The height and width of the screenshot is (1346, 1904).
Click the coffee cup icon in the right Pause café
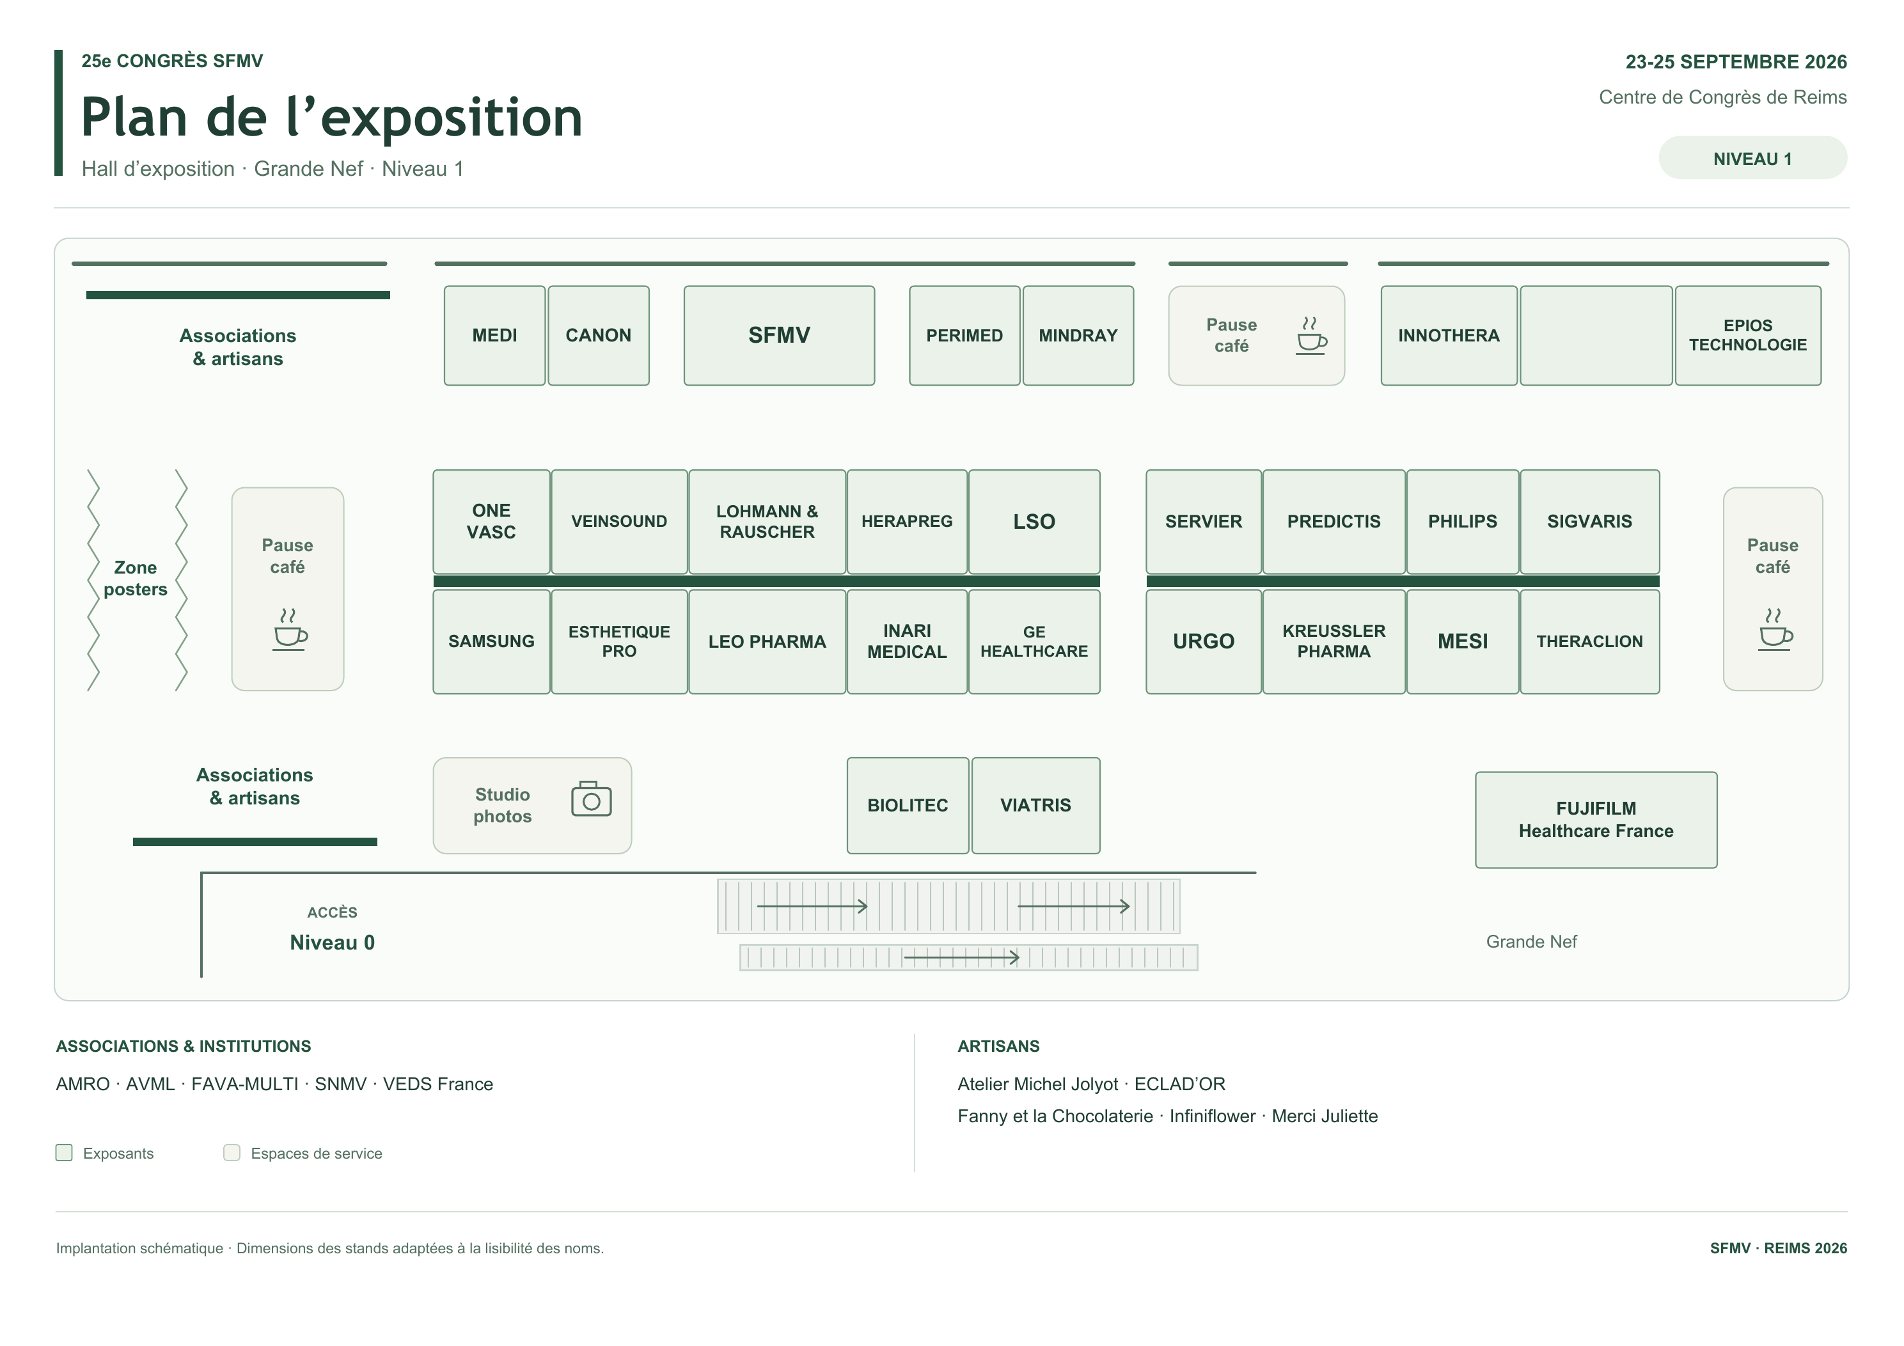pos(1775,629)
